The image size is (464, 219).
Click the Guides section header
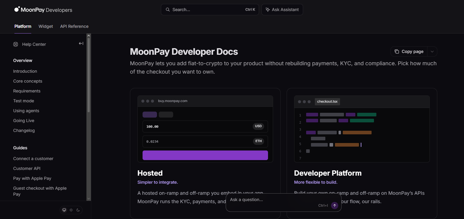click(x=20, y=148)
